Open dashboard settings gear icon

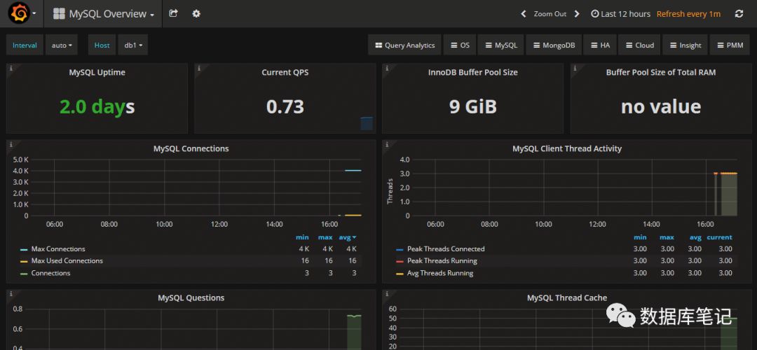click(196, 13)
